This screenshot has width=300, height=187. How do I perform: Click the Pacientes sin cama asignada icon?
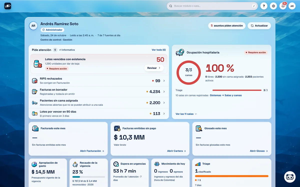(x=35, y=102)
